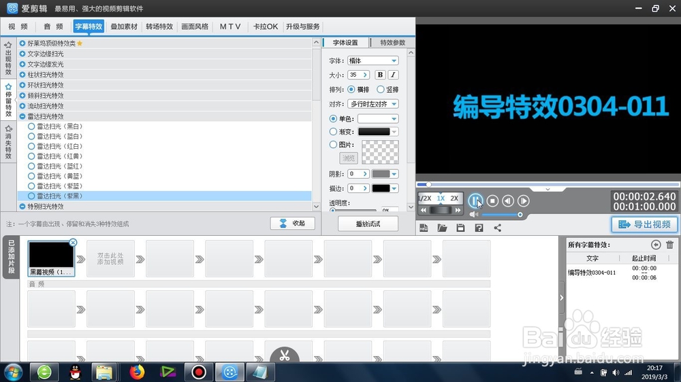Save project with floppy disk icon
681x382 pixels.
click(460, 228)
